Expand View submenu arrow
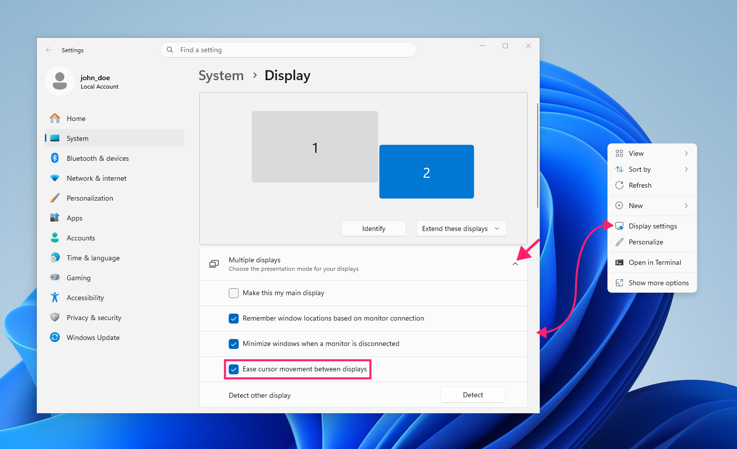 coord(686,153)
